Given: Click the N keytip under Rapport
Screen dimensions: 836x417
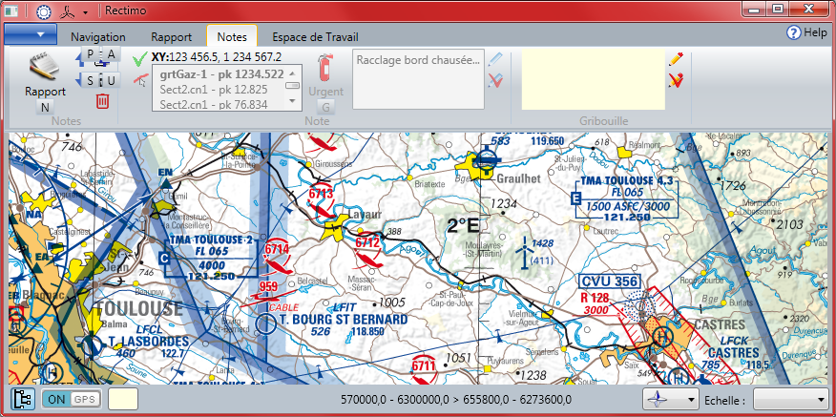Looking at the screenshot, I should (x=45, y=107).
